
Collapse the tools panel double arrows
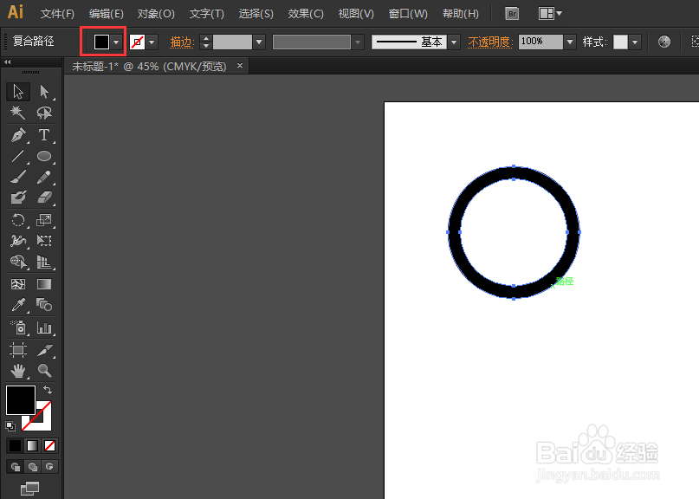8,62
